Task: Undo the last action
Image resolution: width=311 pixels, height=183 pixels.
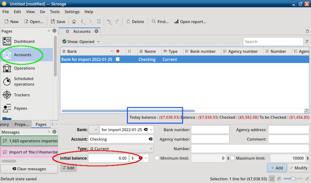Action: (109, 22)
